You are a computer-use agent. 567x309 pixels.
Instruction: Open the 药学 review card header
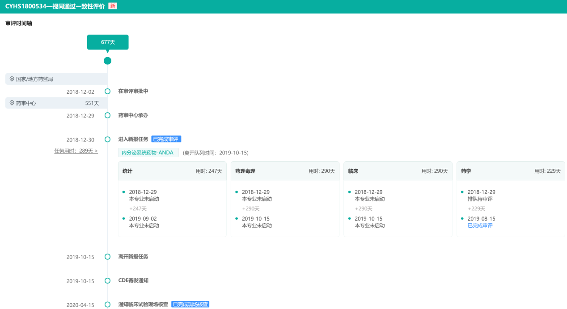[x=510, y=171]
